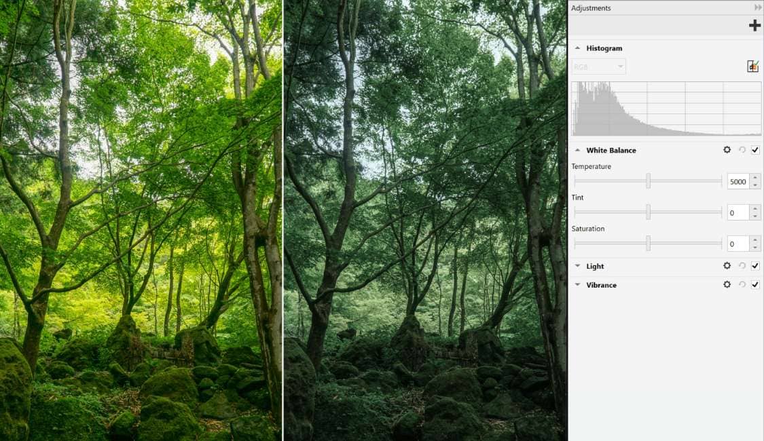Expand the Light section
764x441 pixels.
point(577,266)
